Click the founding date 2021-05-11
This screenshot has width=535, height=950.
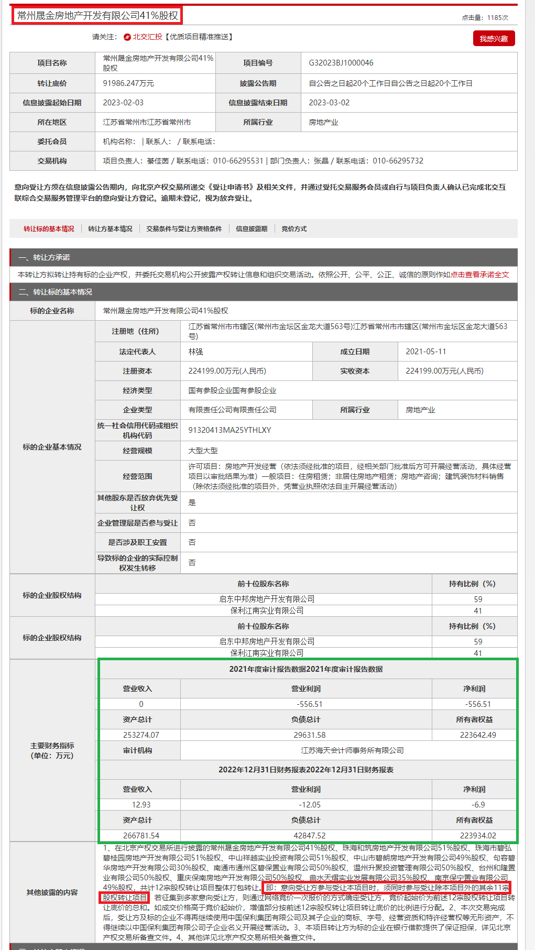[426, 352]
